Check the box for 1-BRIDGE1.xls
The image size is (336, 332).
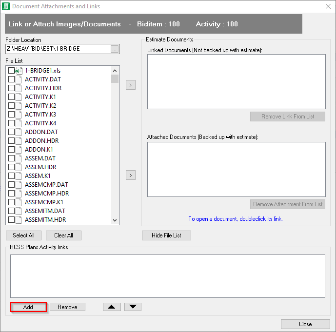point(11,71)
